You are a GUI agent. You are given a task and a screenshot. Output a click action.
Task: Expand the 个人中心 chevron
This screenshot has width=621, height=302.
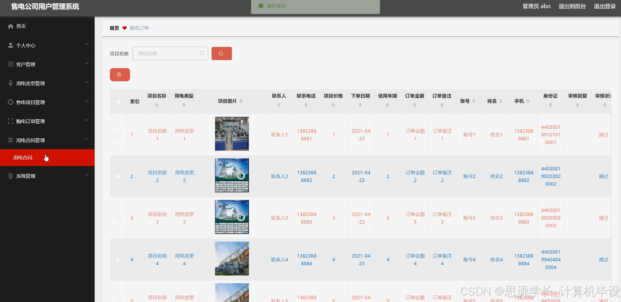(x=86, y=45)
